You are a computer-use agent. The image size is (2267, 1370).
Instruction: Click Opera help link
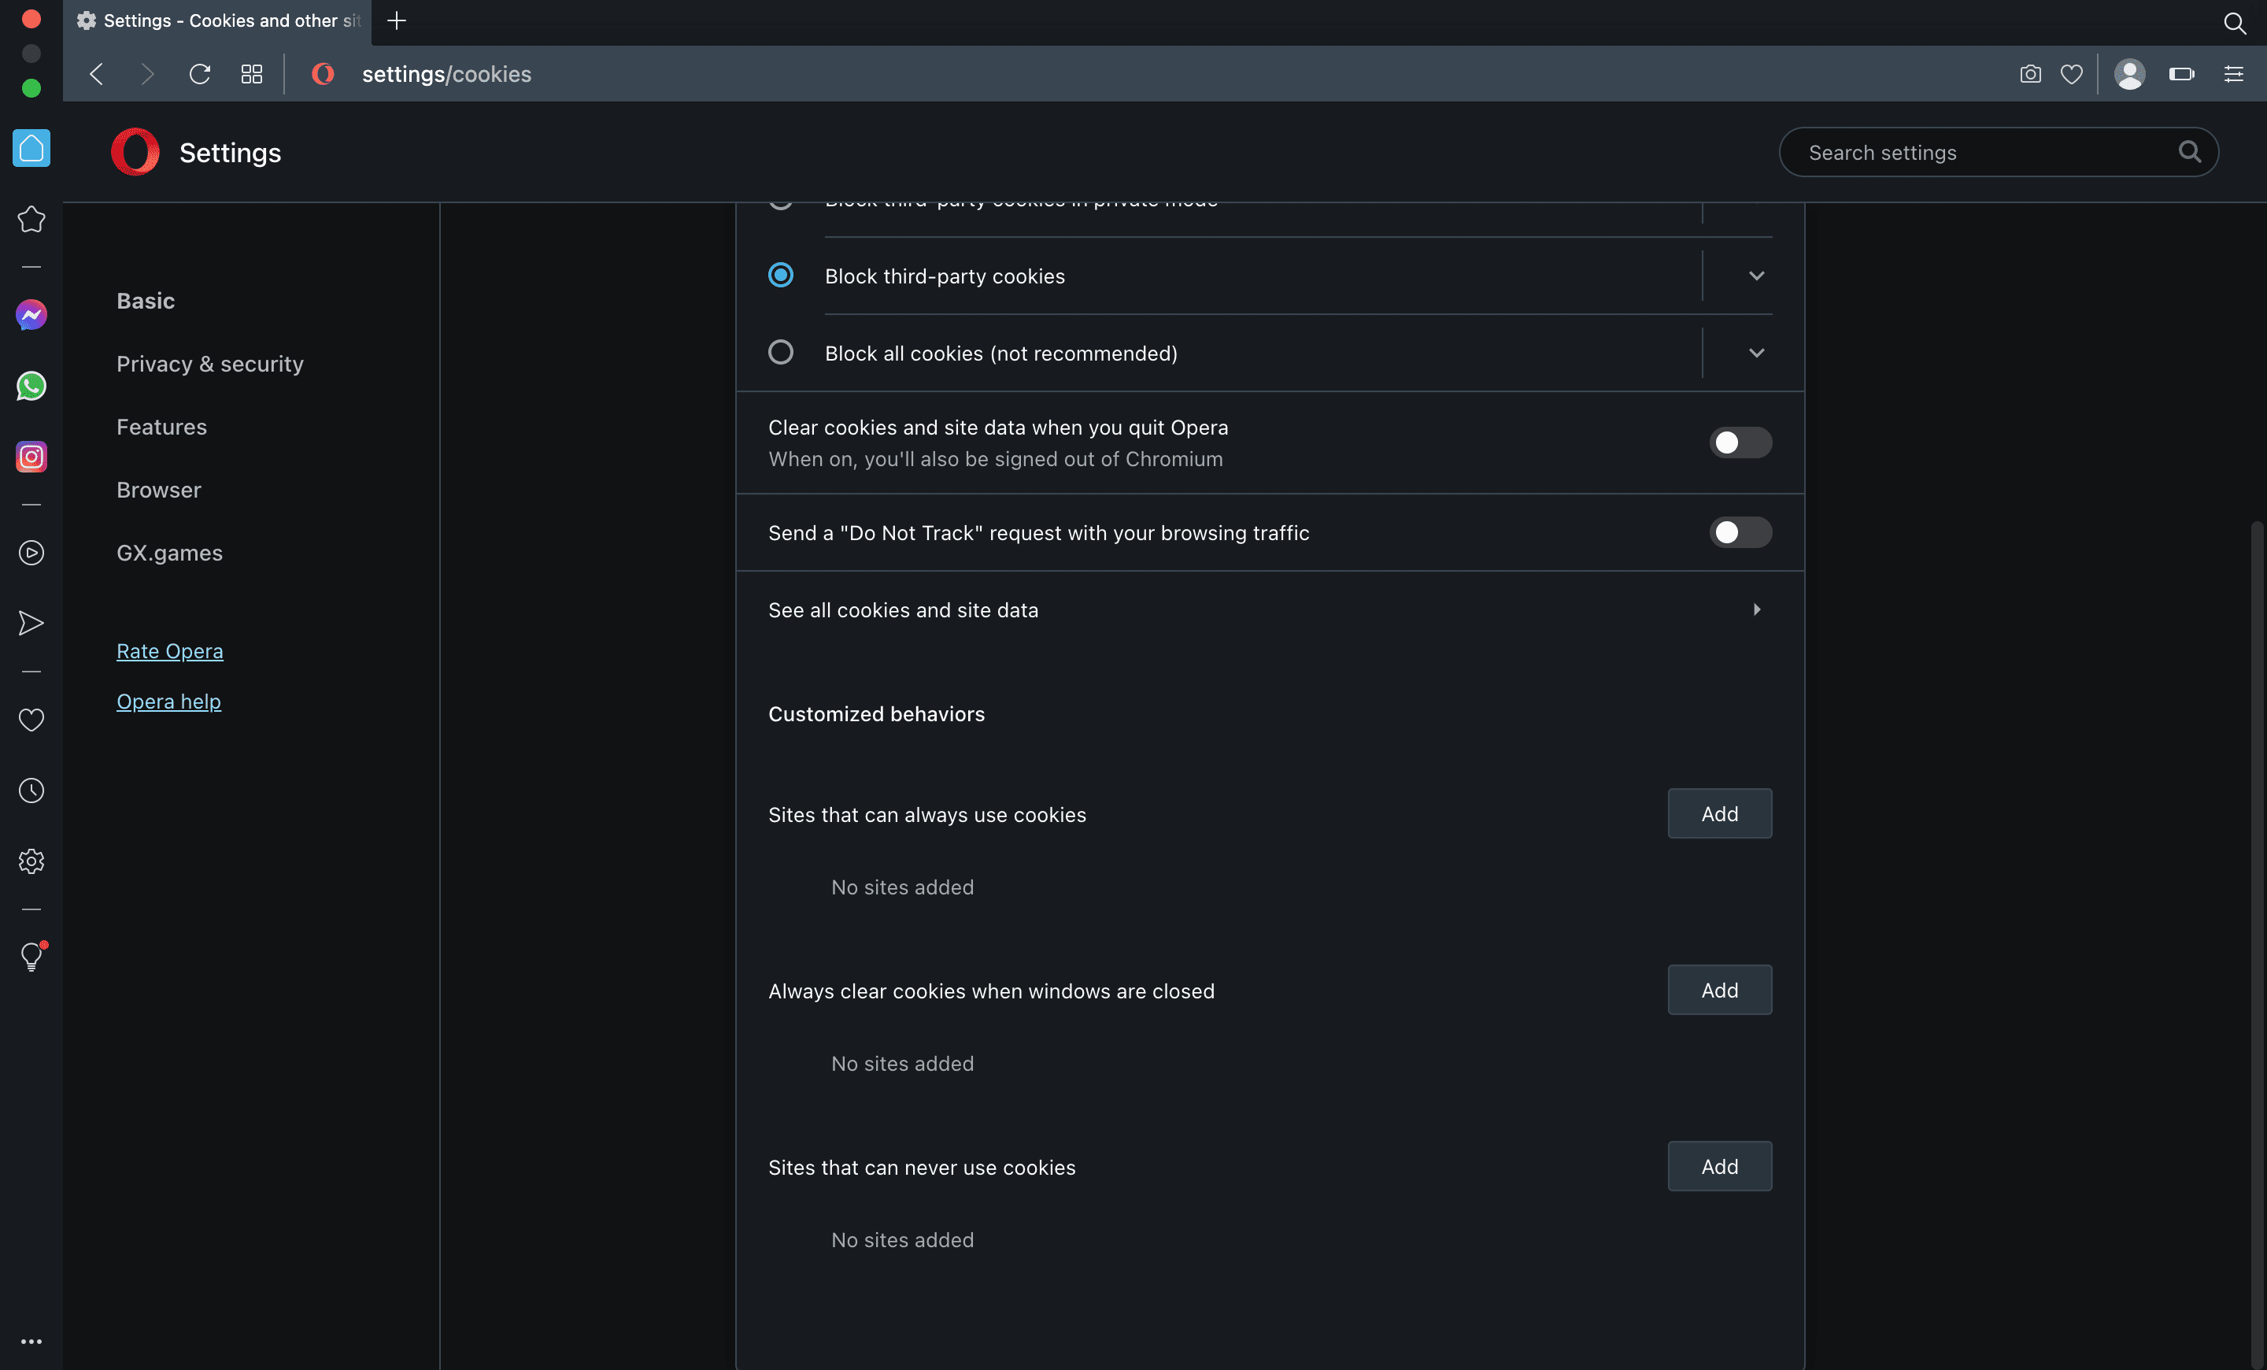pos(168,702)
